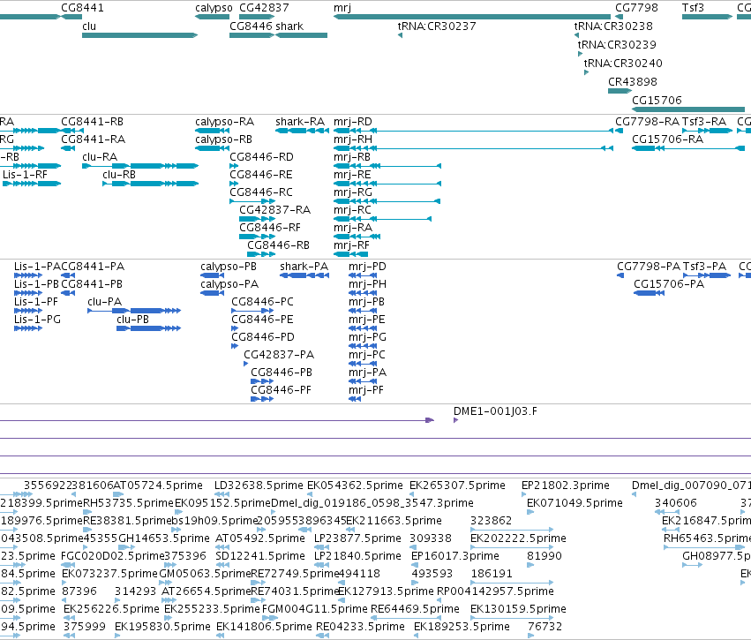Select transcript CG8441-RA label
Screen dimensions: 751x640
[94, 139]
